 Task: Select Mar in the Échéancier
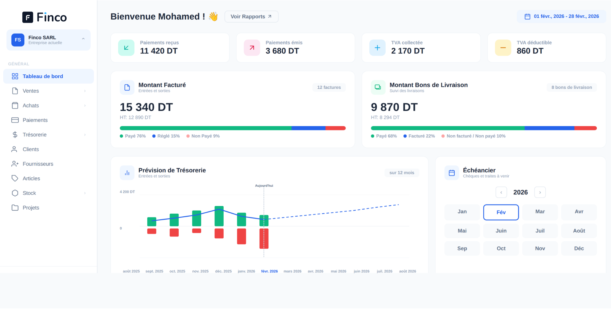pyautogui.click(x=540, y=212)
